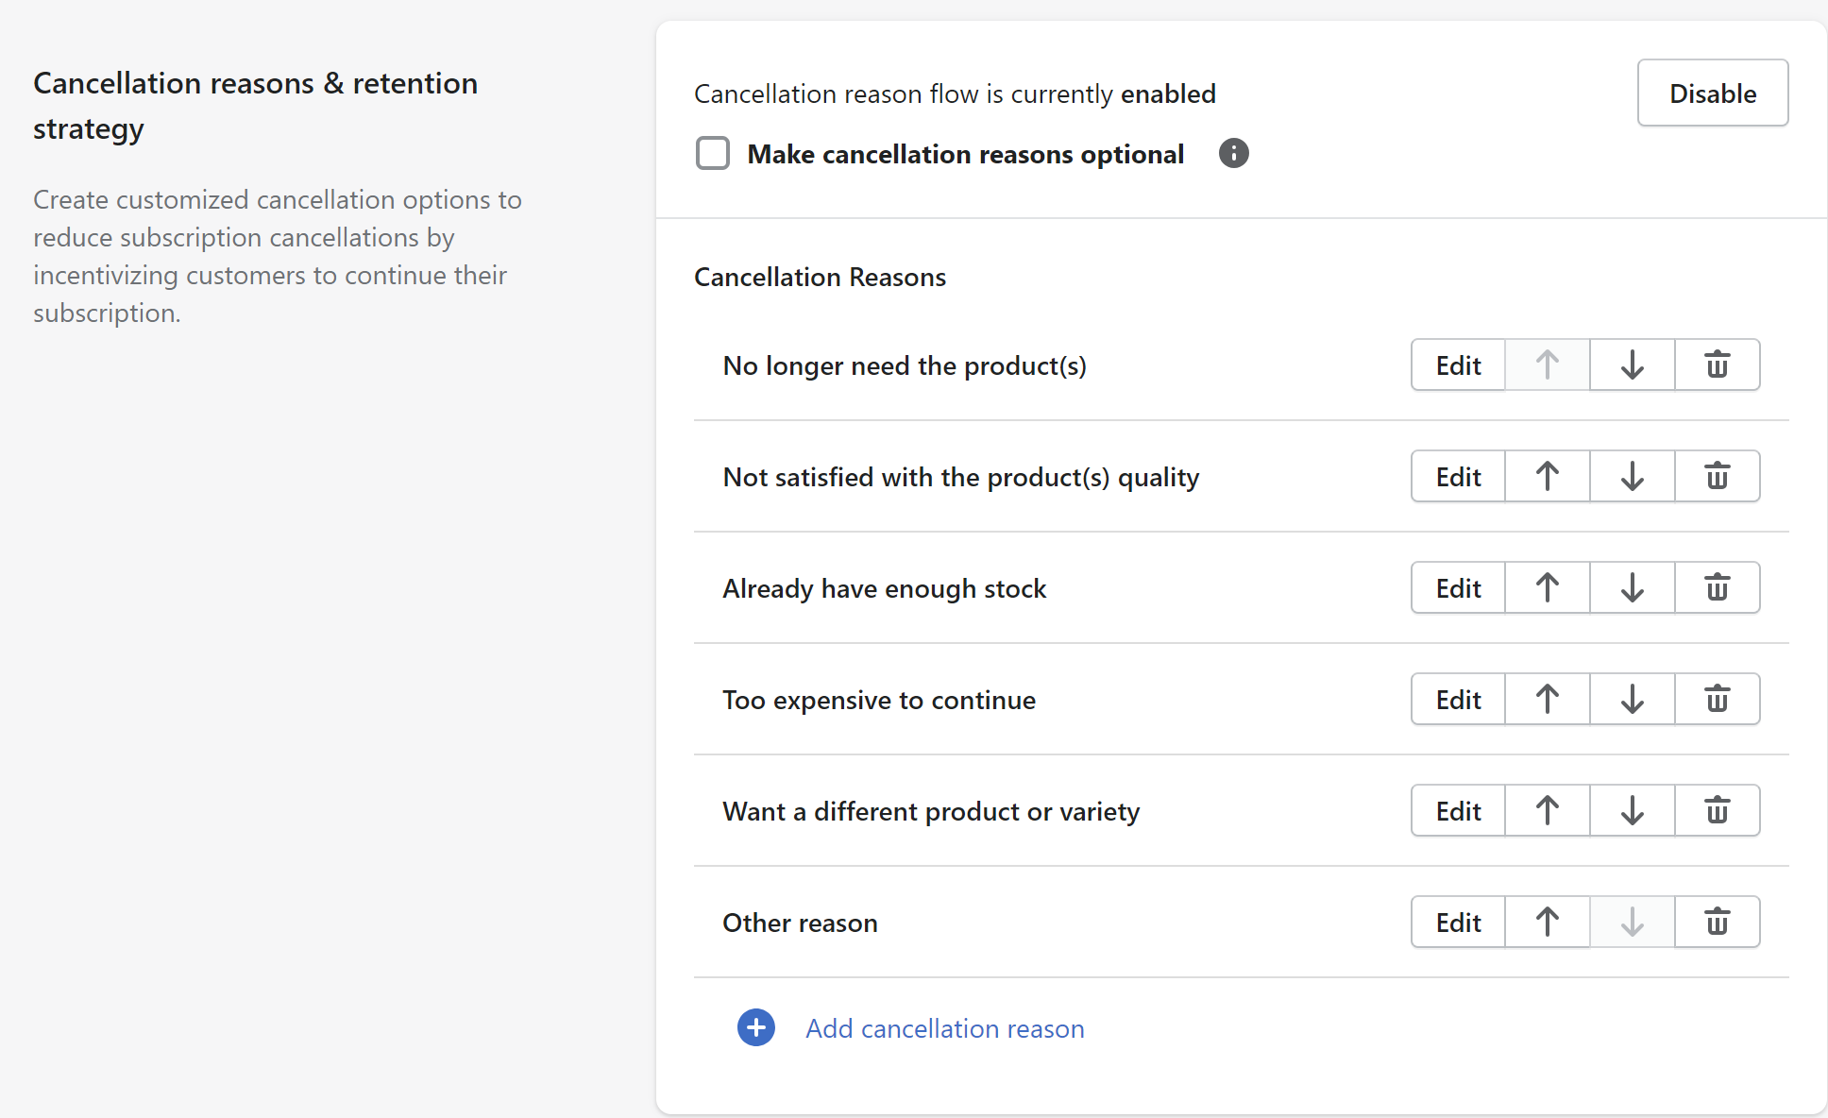This screenshot has height=1118, width=1828.
Task: Disable the cancellation reason flow
Action: [1712, 93]
